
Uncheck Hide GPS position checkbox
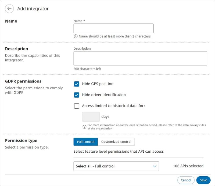77,84
